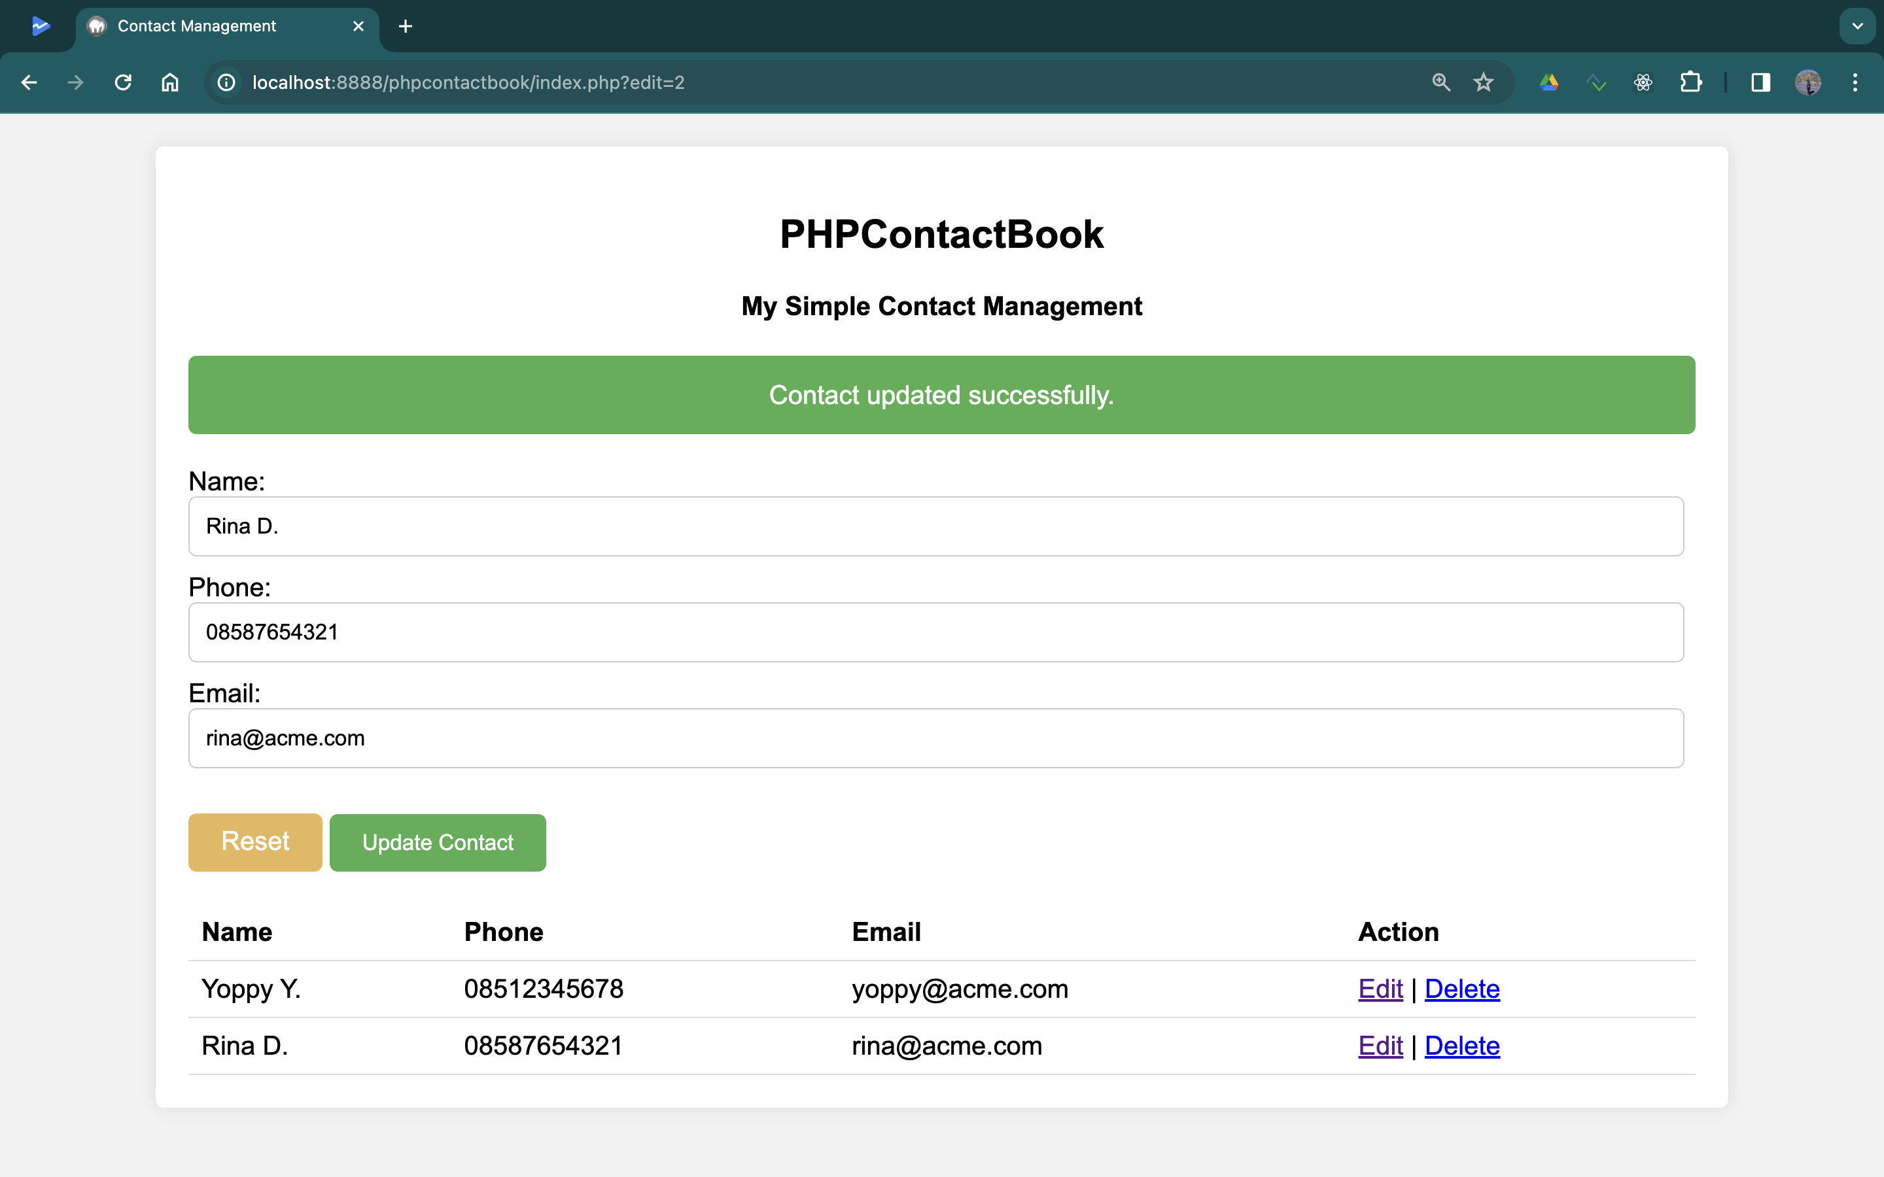Screen dimensions: 1884x1177
Task: Click the browser back arrow
Action: pos(29,82)
